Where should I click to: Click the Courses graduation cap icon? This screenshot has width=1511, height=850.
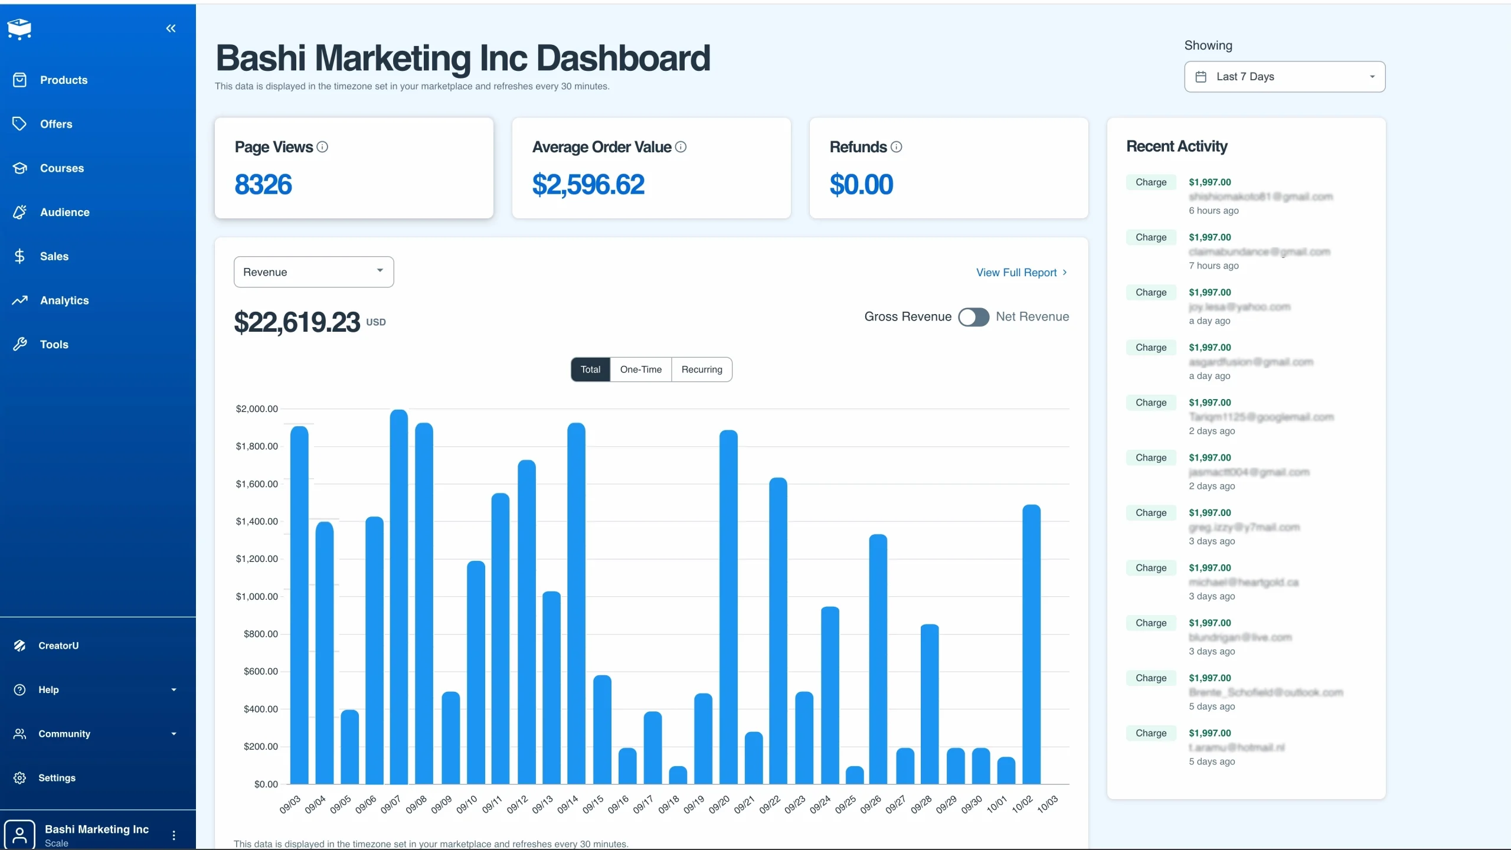pos(19,168)
